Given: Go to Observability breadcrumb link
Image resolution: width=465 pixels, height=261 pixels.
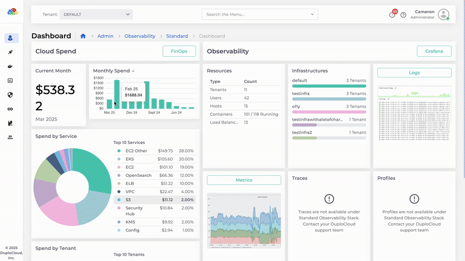Looking at the screenshot, I should tap(139, 36).
